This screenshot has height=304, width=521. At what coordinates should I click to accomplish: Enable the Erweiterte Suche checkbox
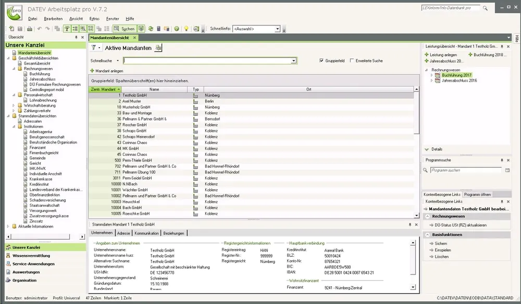(352, 61)
